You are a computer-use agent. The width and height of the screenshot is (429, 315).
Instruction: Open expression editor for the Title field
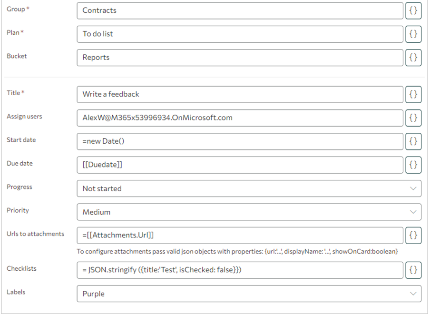[413, 94]
